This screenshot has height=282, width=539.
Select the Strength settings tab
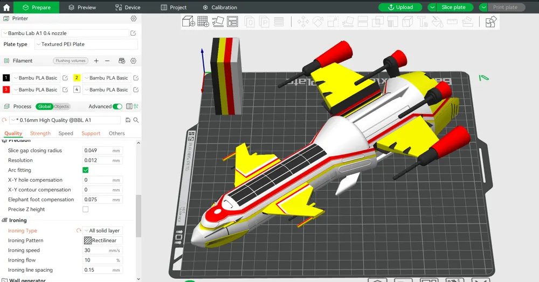[x=40, y=133]
